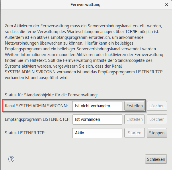Click the 'Kanal SYSTEM.ADMIN.SVRCONN:' label
Screen dimensions: 172x170
coord(36,106)
